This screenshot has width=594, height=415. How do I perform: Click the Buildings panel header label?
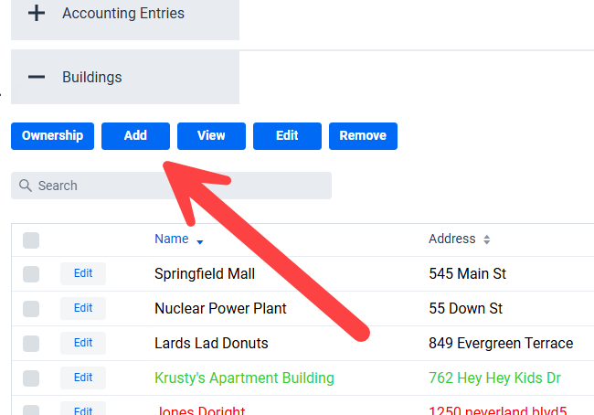pyautogui.click(x=92, y=78)
